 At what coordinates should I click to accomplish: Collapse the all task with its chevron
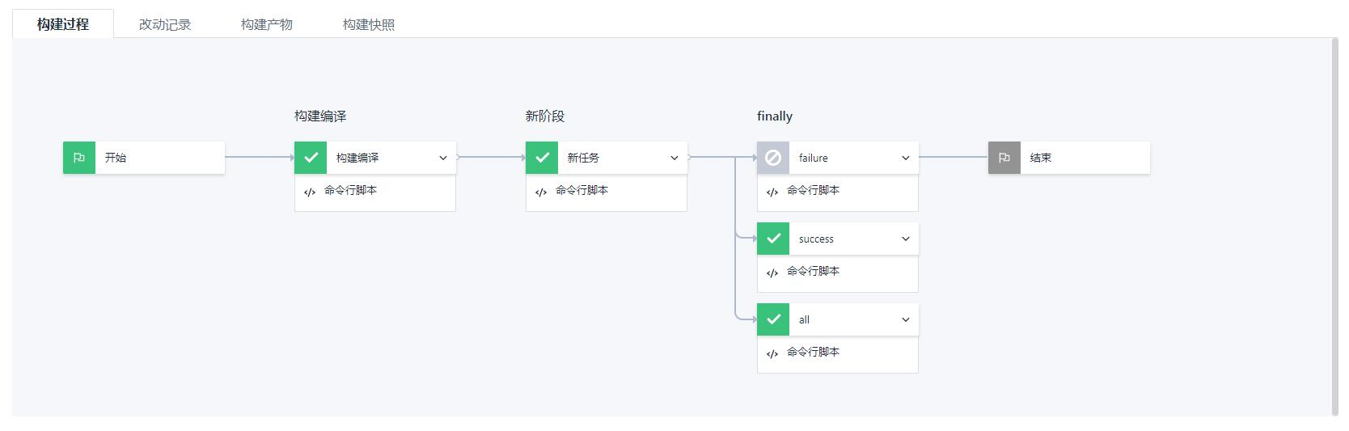click(x=906, y=319)
